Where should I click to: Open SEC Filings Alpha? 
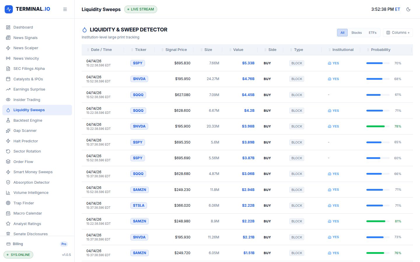(37, 69)
